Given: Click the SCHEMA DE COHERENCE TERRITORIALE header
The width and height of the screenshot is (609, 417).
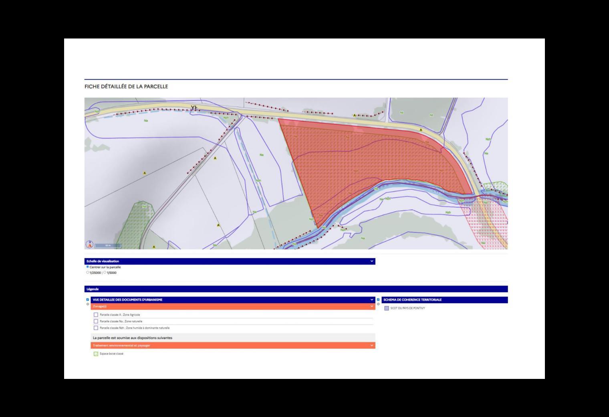Looking at the screenshot, I should pyautogui.click(x=445, y=300).
